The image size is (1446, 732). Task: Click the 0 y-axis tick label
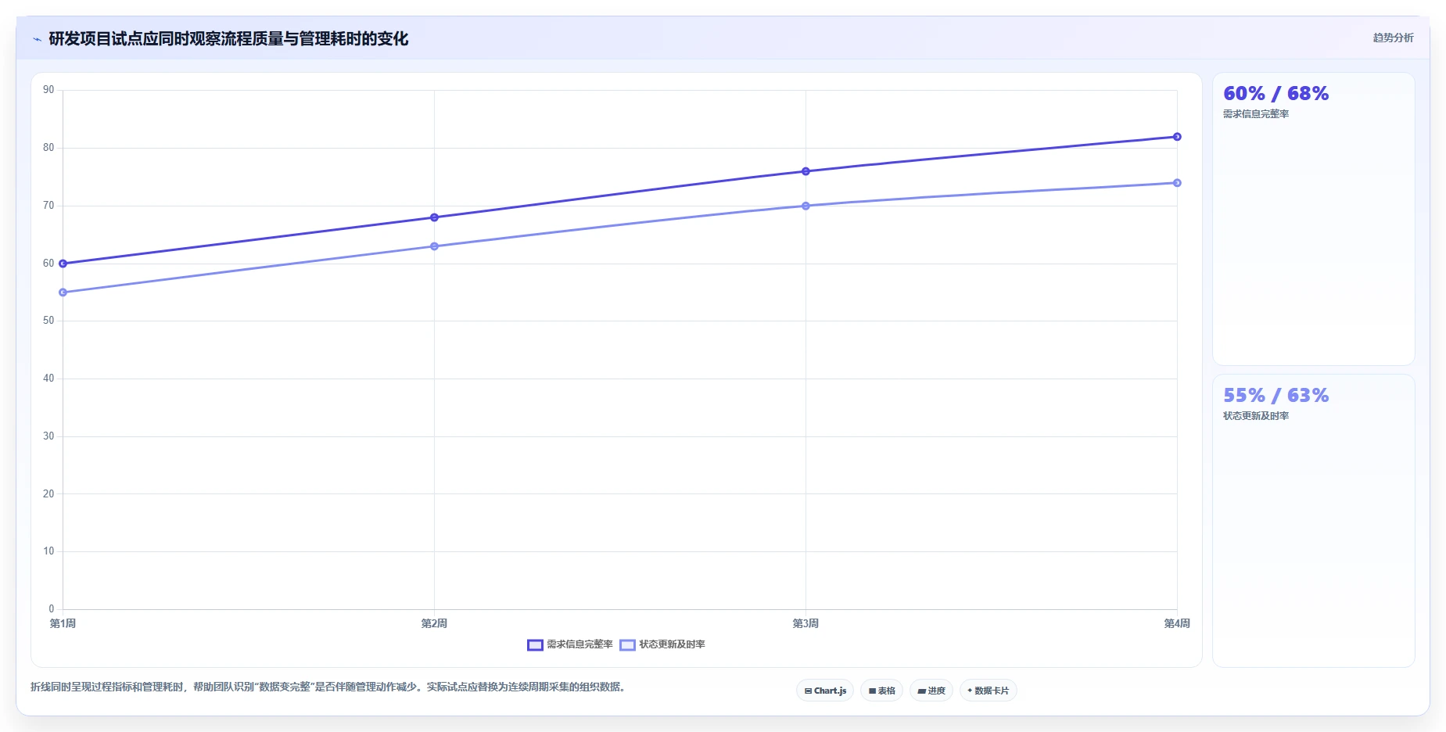tap(52, 609)
